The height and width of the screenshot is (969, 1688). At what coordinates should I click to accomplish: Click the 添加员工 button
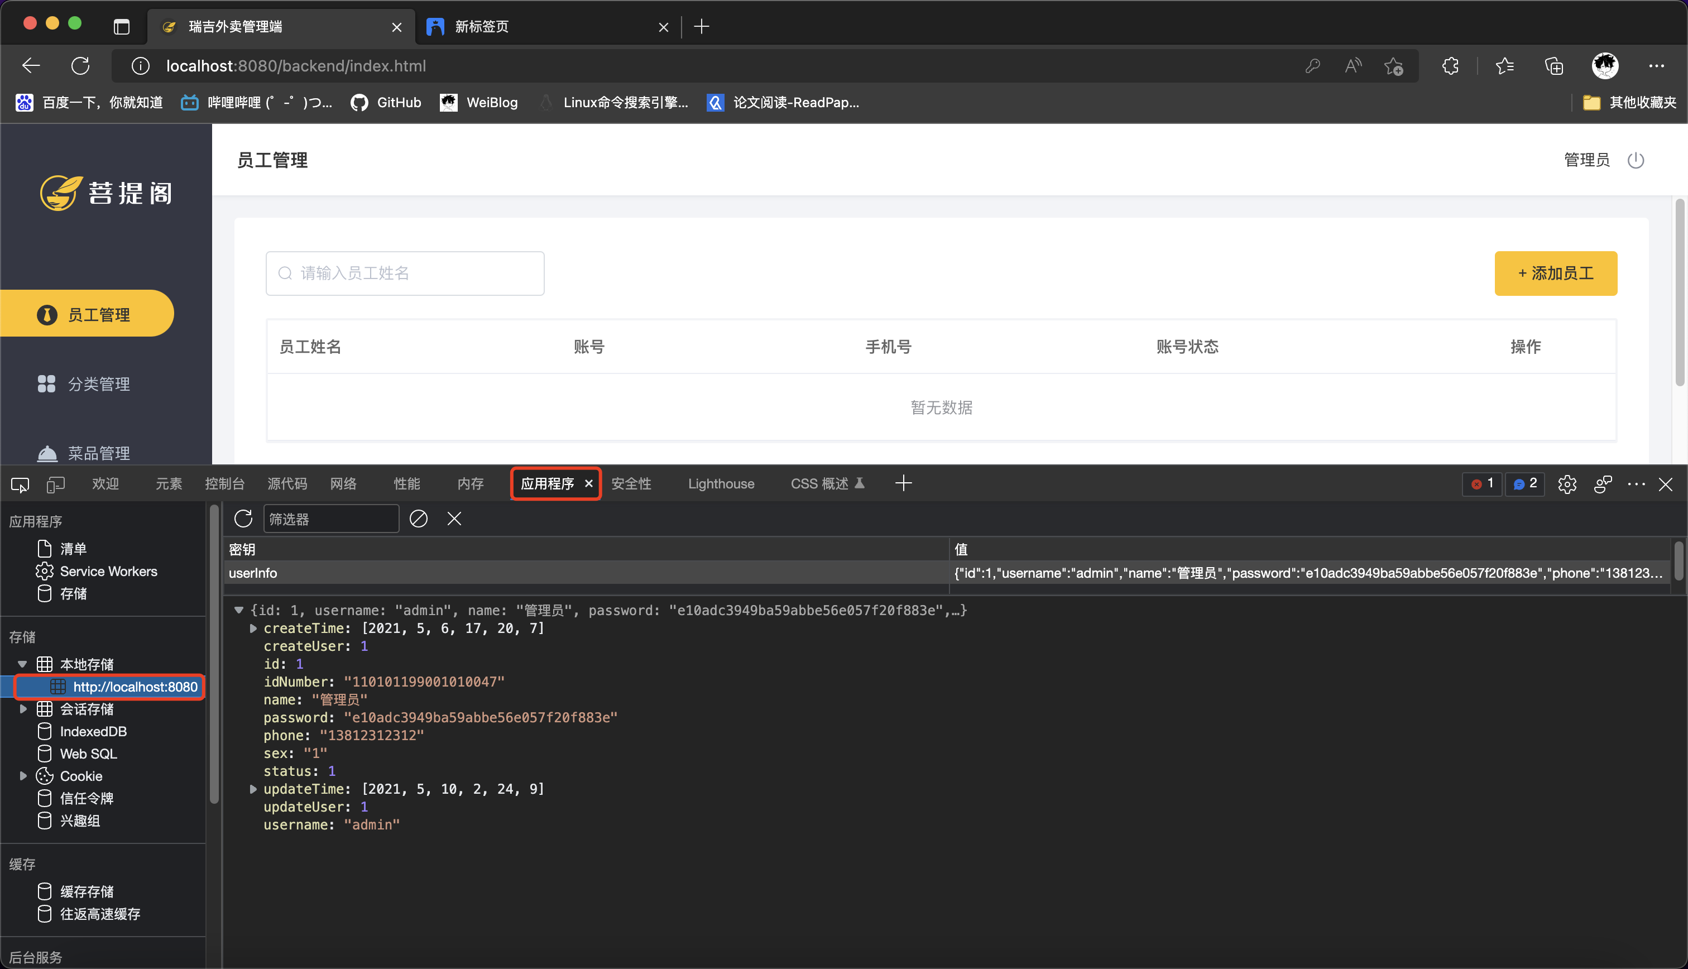1555,274
